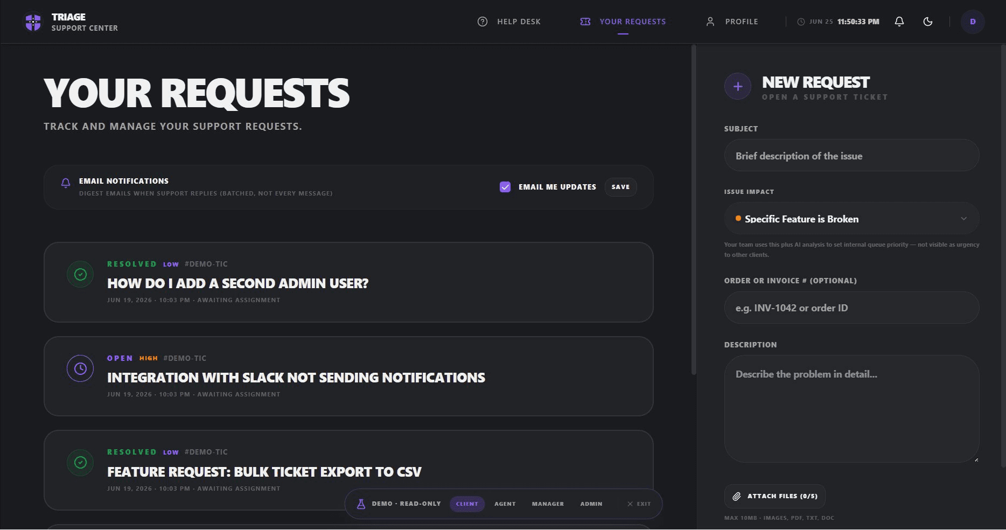The width and height of the screenshot is (1006, 530).
Task: Click resolved checkmark icon on admin user ticket
Action: pyautogui.click(x=80, y=275)
